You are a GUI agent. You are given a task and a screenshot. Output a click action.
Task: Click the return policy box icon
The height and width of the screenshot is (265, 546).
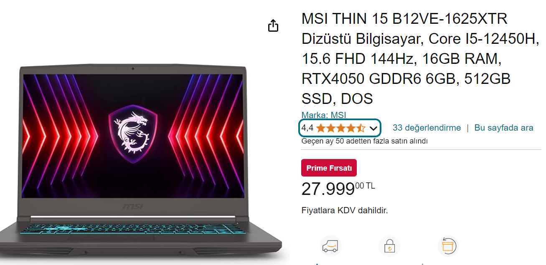coord(448,246)
